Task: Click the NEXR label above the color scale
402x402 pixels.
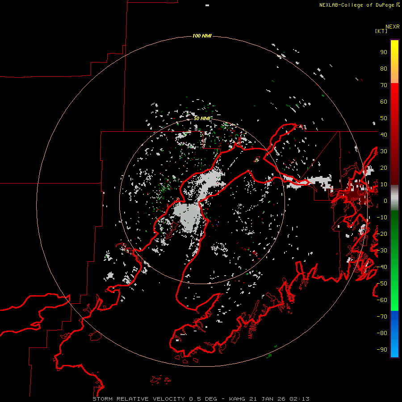Action: (x=393, y=27)
